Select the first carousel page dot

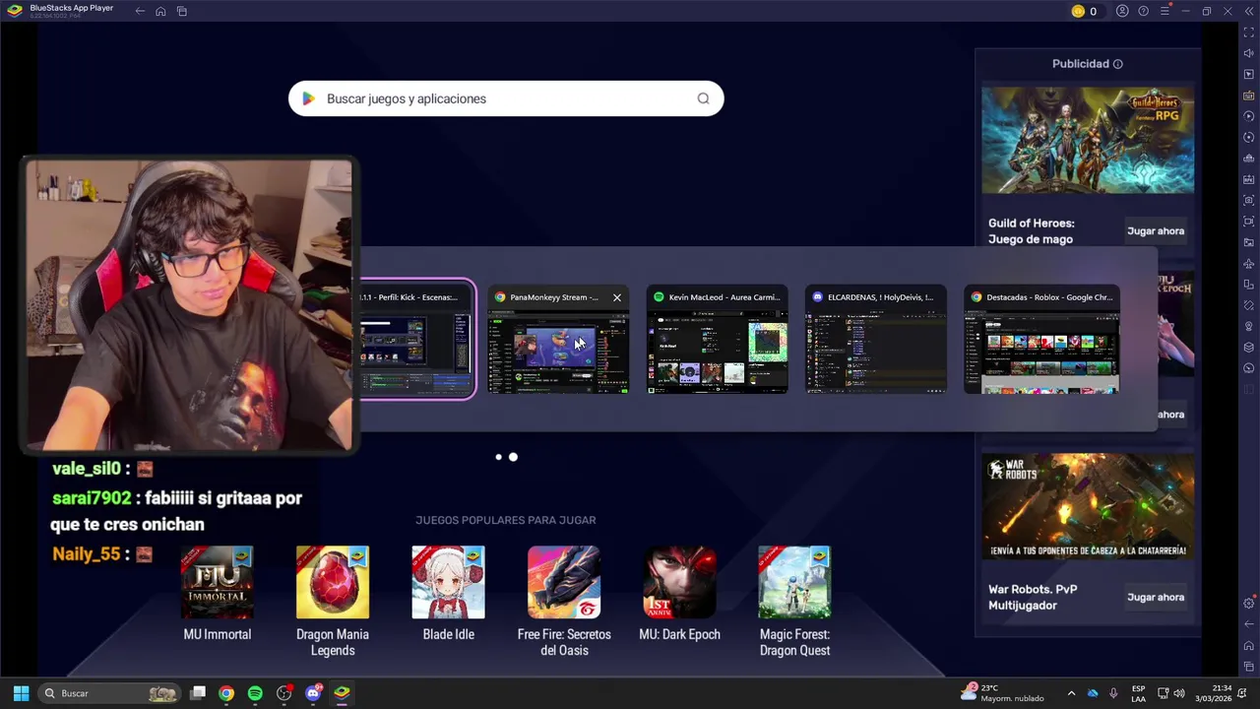tap(498, 457)
